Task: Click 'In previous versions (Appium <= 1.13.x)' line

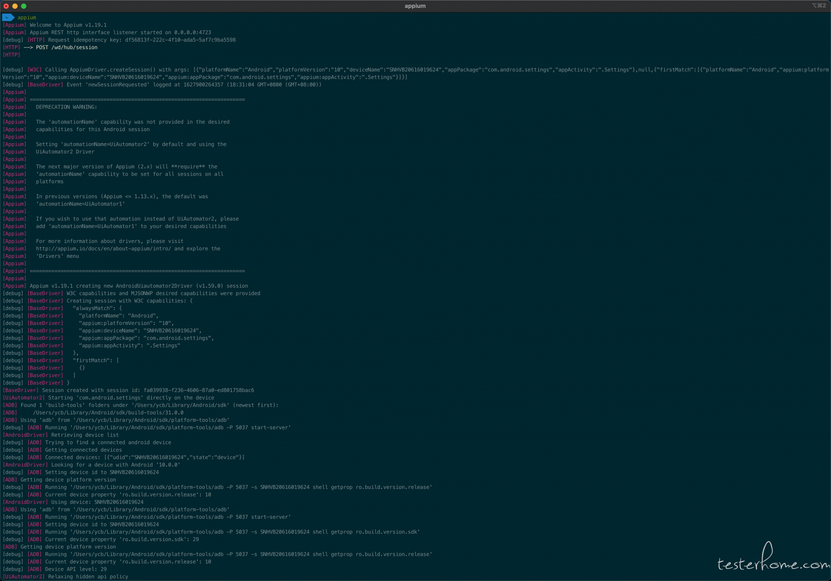Action: tap(122, 196)
